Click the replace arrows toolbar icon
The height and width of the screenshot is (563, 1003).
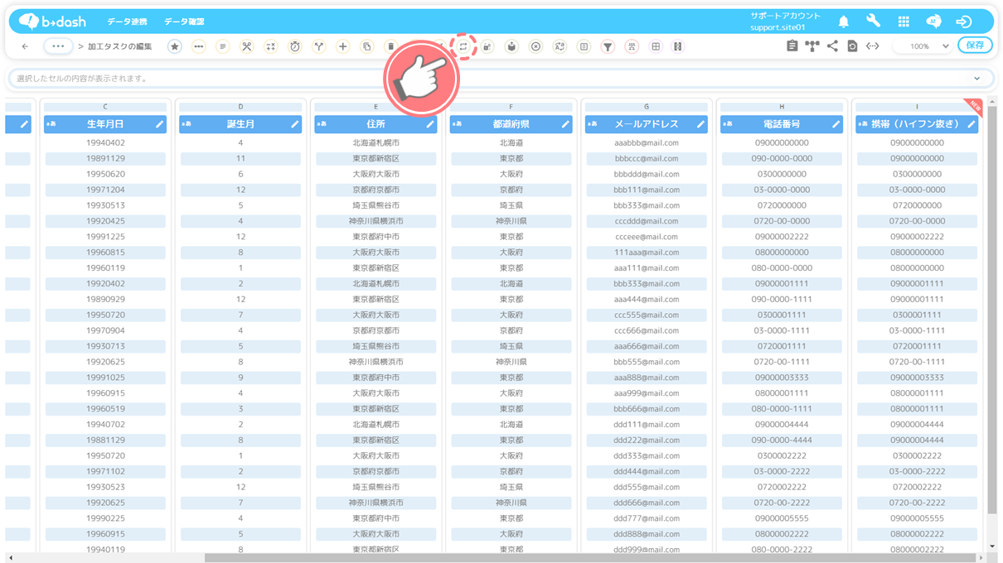click(x=463, y=46)
